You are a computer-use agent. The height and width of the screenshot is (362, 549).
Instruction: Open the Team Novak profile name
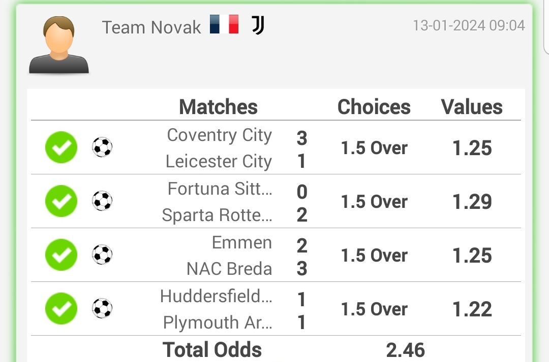[x=151, y=27]
